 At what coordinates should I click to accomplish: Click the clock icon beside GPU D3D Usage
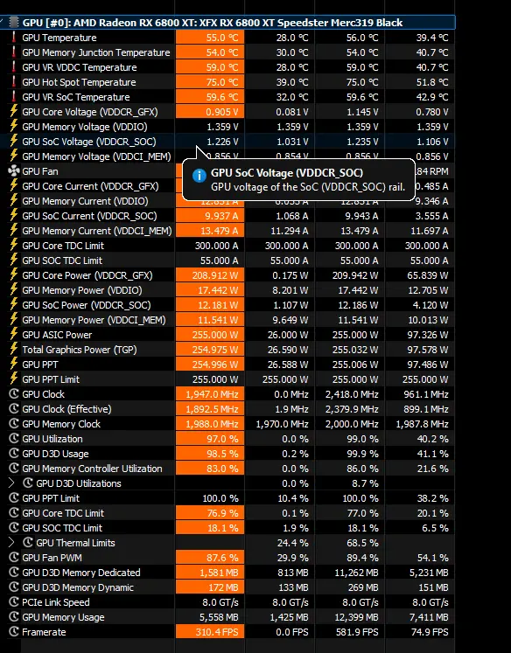tap(14, 454)
